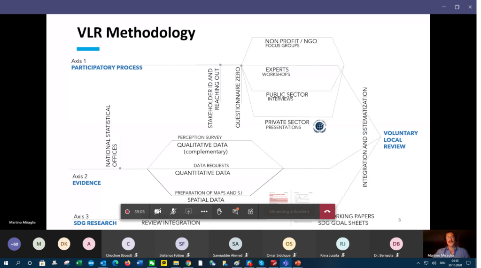Viewport: 481px width, 268px height.
Task: Launch Firefox from the taskbar
Action: (x=127, y=263)
